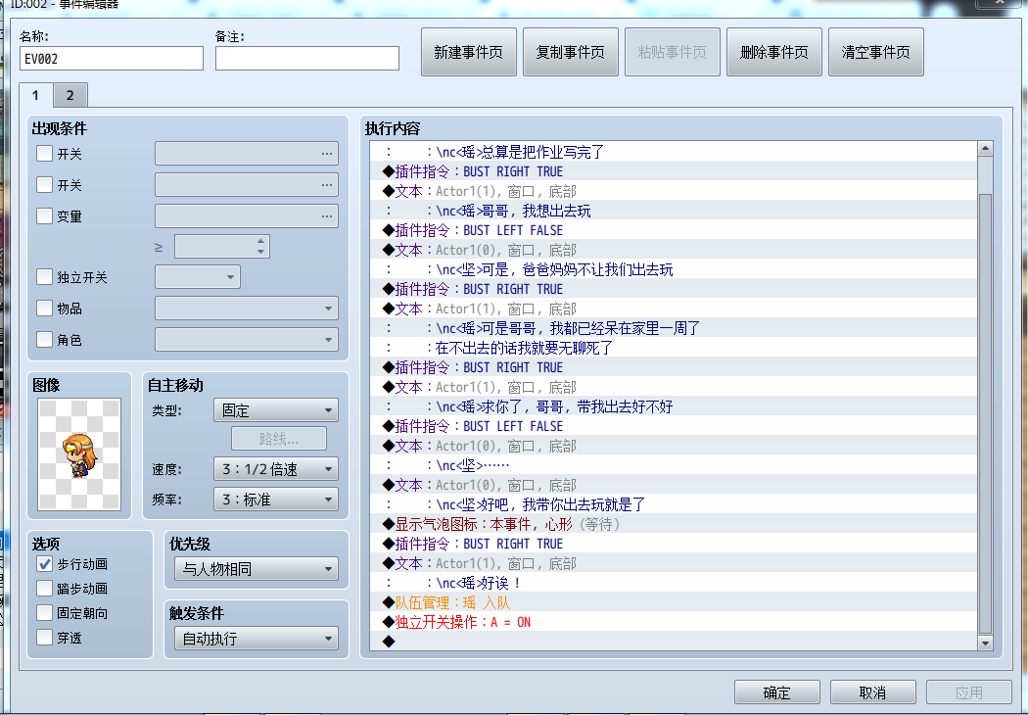Open the 物品 dropdown list
This screenshot has width=1028, height=715.
247,309
